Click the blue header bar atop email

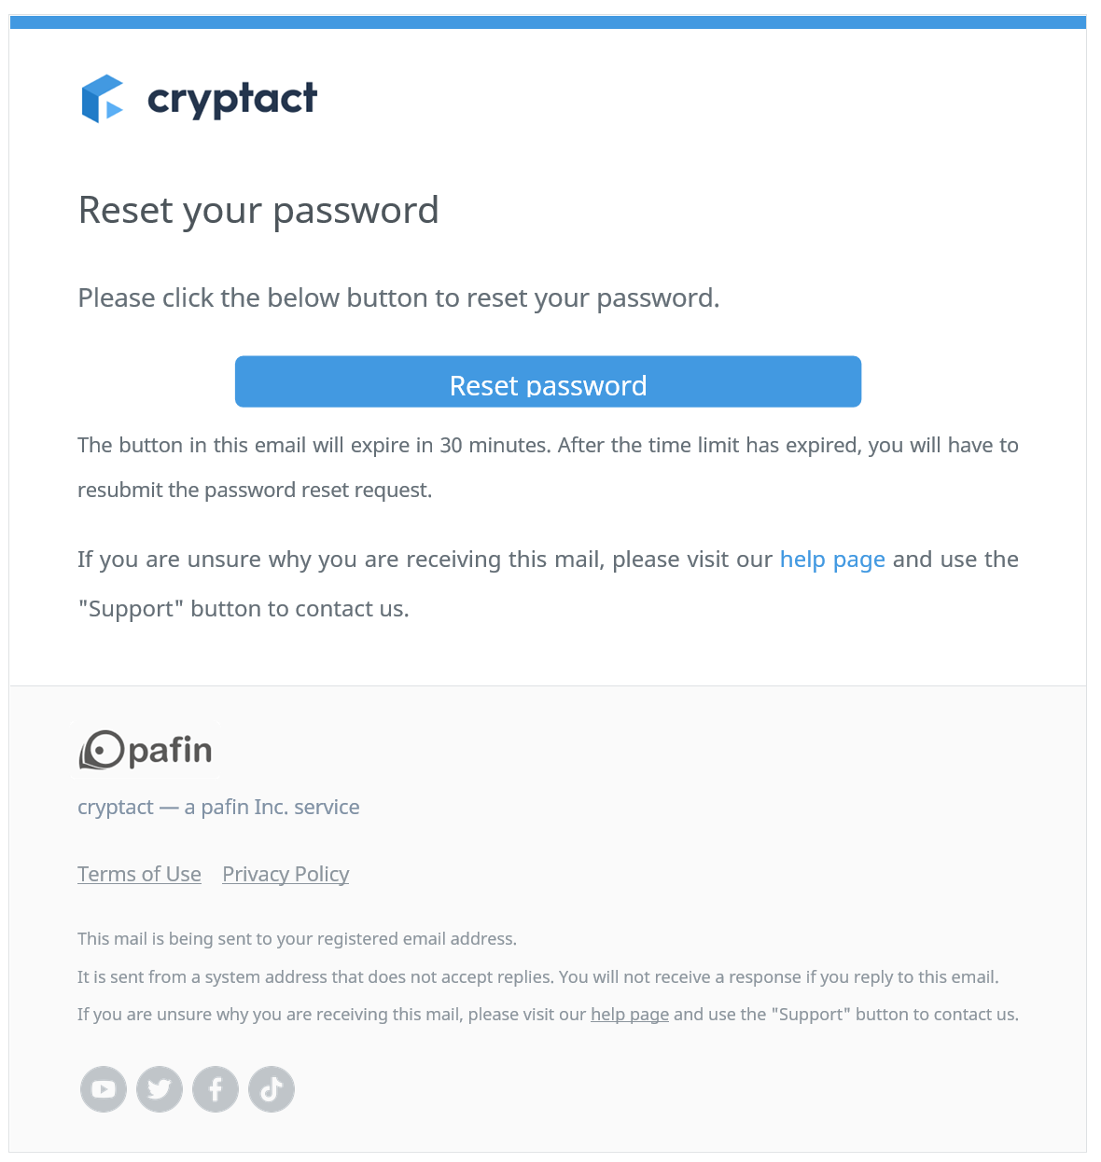click(x=548, y=22)
